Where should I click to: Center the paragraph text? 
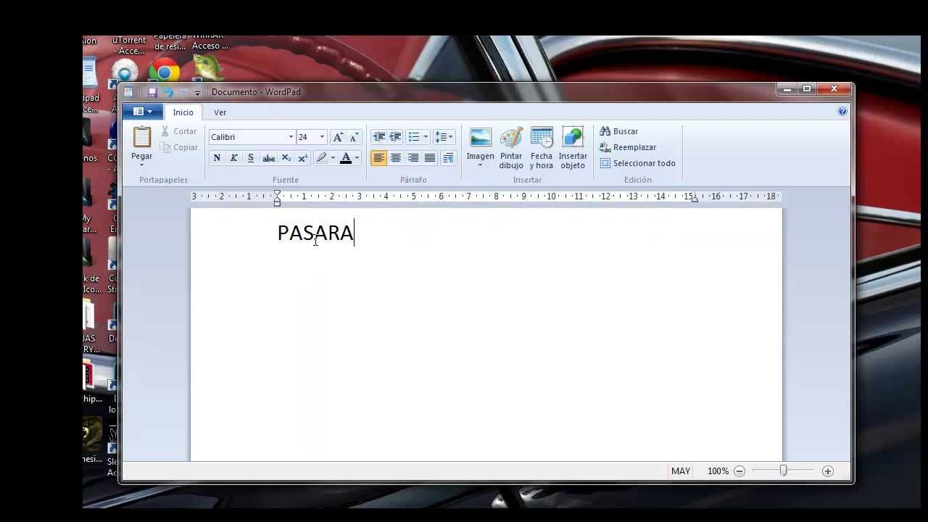pyautogui.click(x=396, y=158)
